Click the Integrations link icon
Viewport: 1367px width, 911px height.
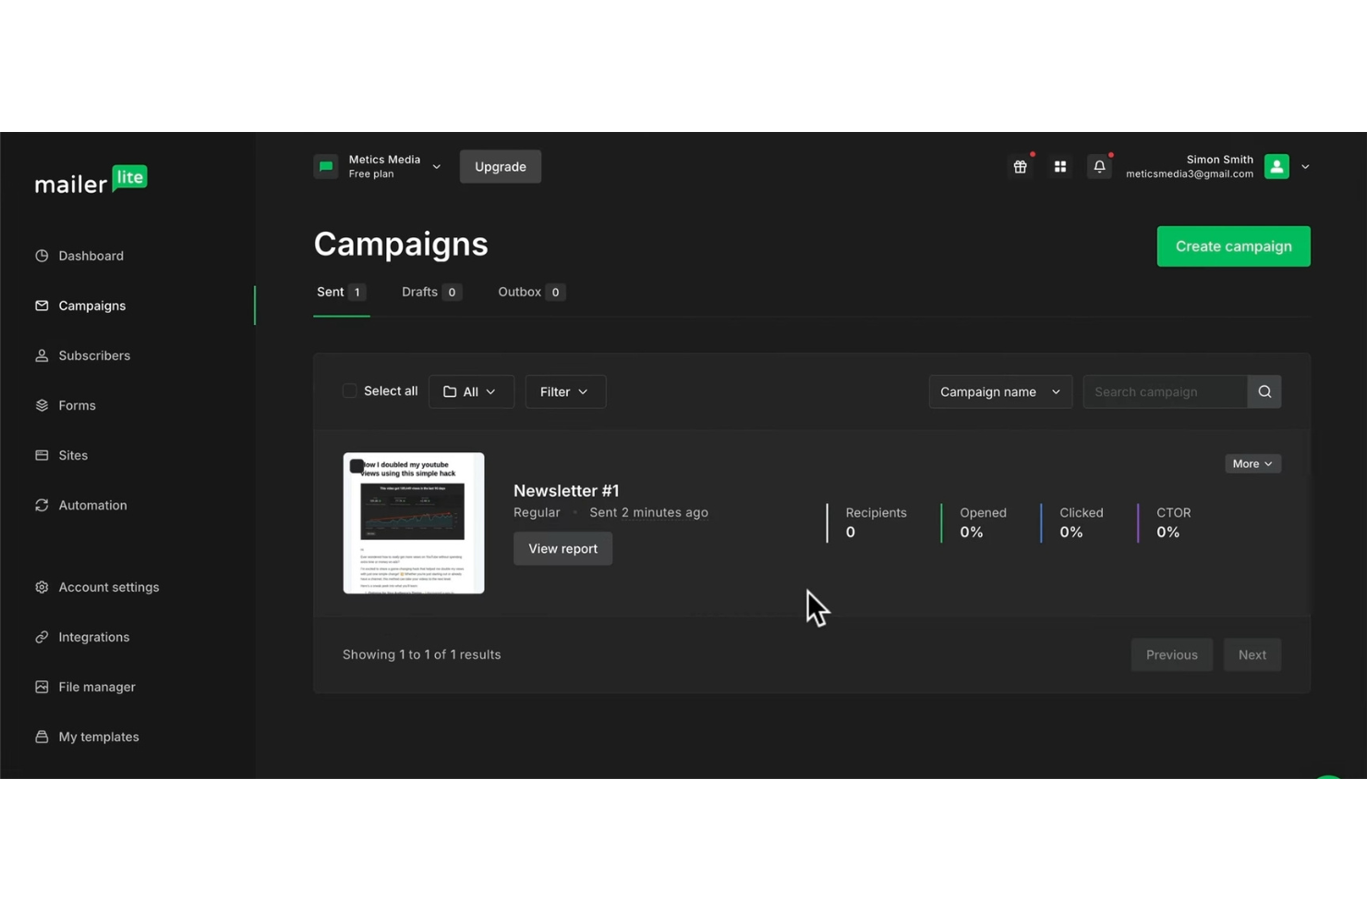tap(42, 637)
